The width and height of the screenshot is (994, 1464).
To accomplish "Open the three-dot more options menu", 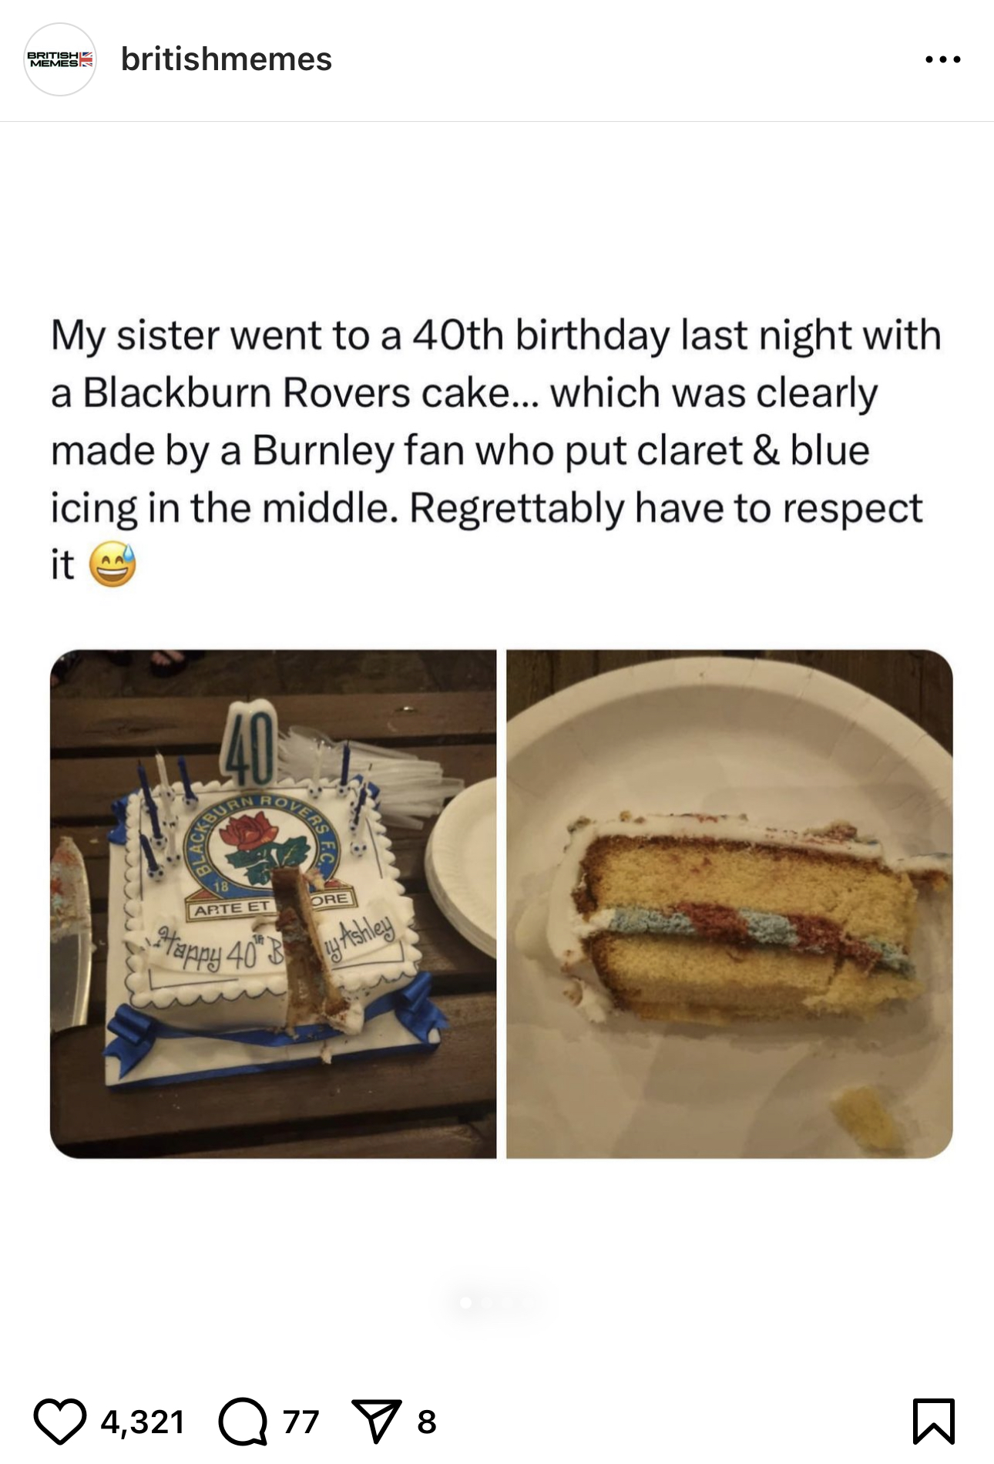I will coord(943,59).
